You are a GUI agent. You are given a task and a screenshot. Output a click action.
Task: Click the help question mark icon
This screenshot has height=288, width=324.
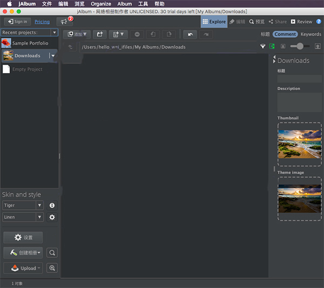click(x=319, y=22)
